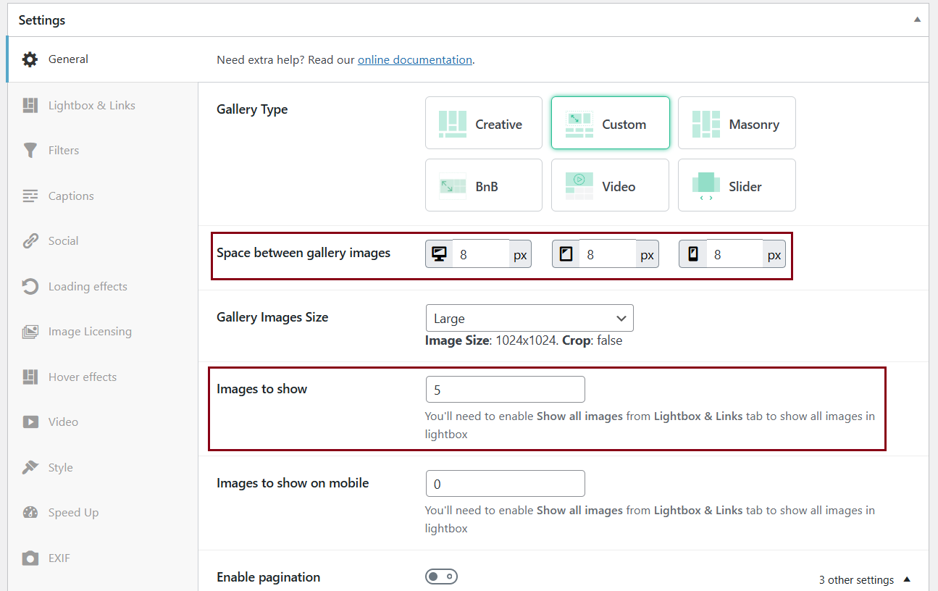Pick the BnB gallery layout
Image resolution: width=938 pixels, height=591 pixels.
click(x=483, y=185)
